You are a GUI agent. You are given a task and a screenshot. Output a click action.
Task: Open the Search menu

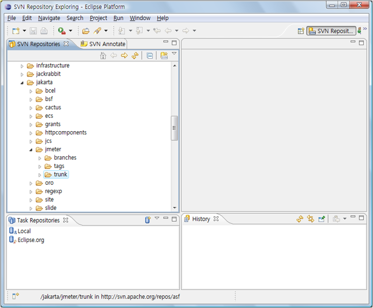point(75,18)
